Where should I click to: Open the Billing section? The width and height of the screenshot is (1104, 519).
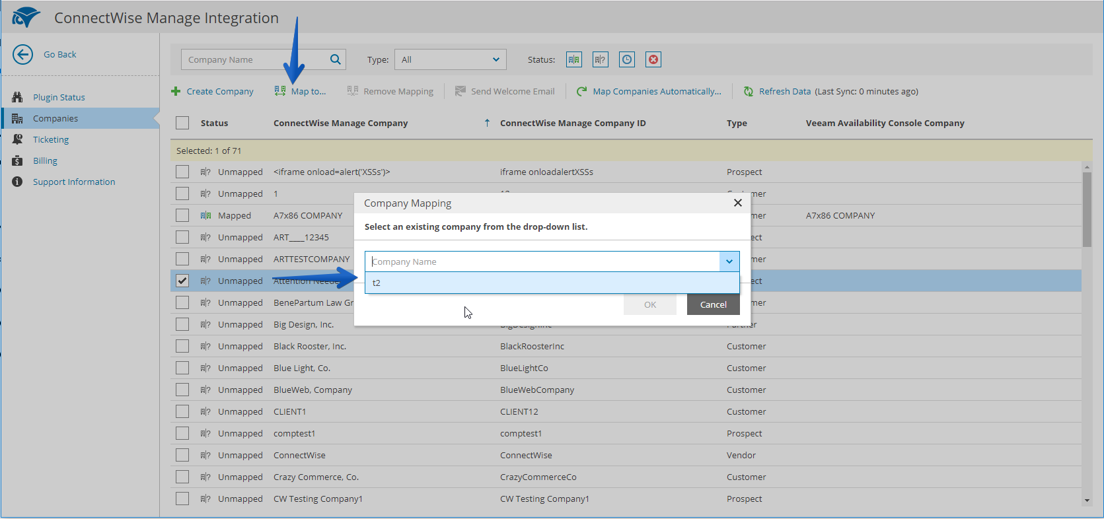click(45, 160)
